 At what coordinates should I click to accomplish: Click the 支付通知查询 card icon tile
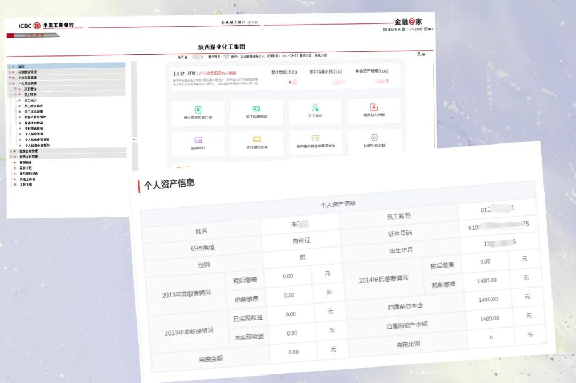[x=257, y=142]
